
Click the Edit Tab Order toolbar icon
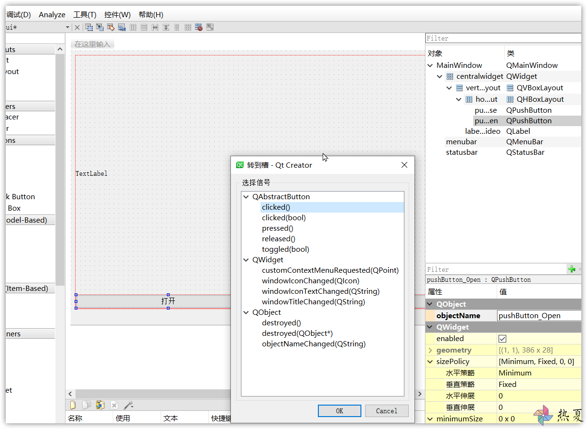click(122, 27)
